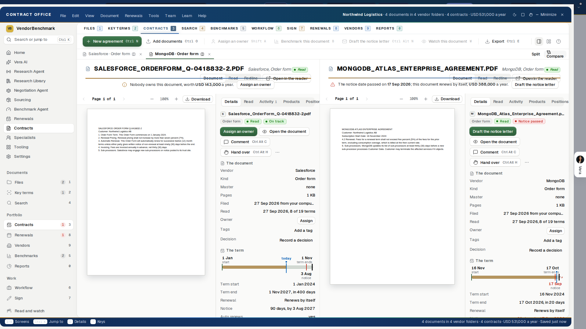Screen dimensions: 586x329
Task: Open Vera side panel handle
Action: point(580,164)
